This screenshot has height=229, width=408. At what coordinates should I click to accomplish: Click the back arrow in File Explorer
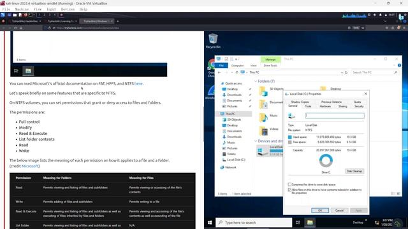click(219, 73)
